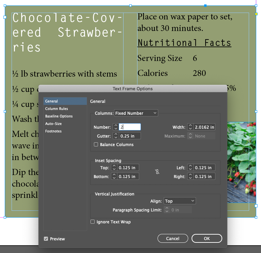The image size is (261, 253).
Task: Open the Columns Fixed Number dropdown
Action: pos(136,113)
